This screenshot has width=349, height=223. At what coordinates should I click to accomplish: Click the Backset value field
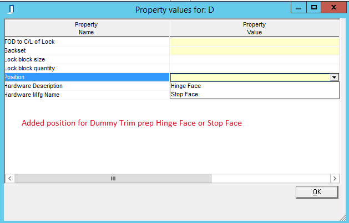(254, 50)
